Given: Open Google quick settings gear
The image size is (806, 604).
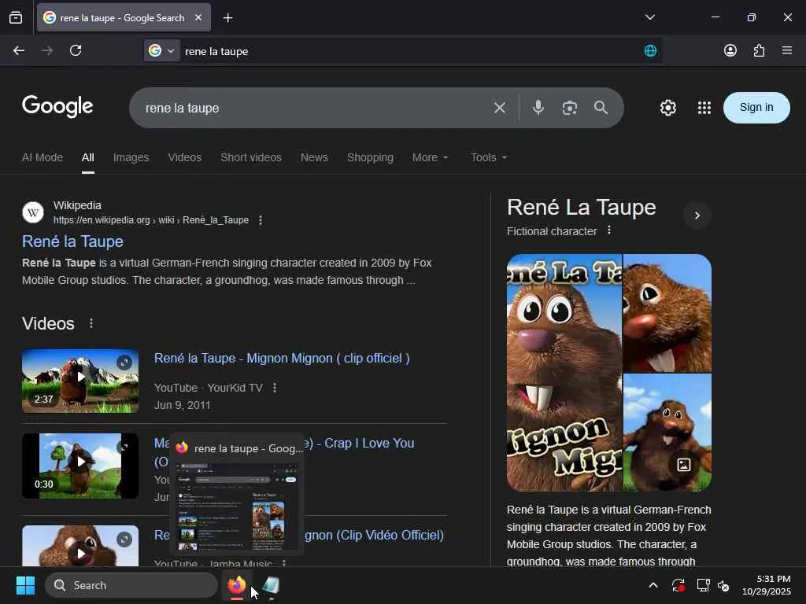Looking at the screenshot, I should (667, 108).
